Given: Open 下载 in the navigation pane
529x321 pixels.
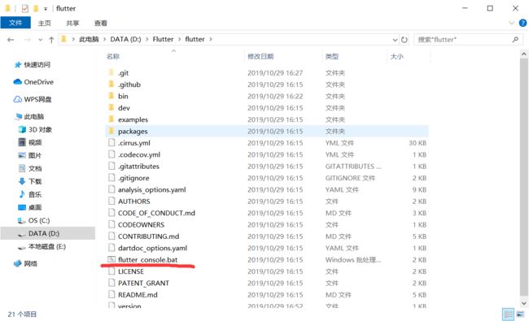Looking at the screenshot, I should pyautogui.click(x=35, y=181).
